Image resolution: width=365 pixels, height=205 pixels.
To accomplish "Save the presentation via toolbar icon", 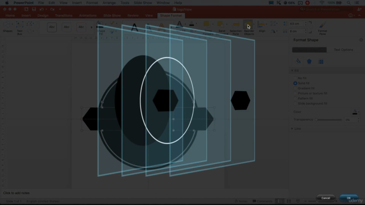I will point(34,9).
